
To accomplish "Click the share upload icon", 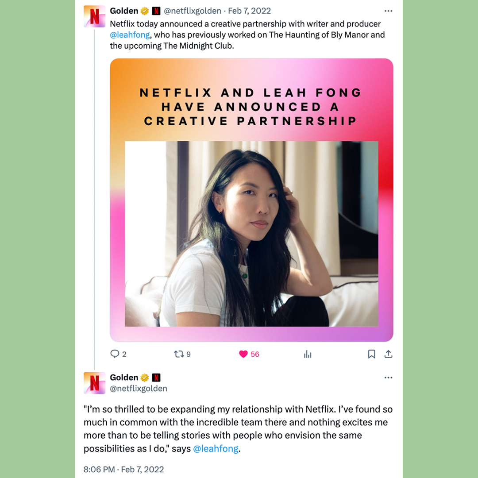I will [388, 354].
